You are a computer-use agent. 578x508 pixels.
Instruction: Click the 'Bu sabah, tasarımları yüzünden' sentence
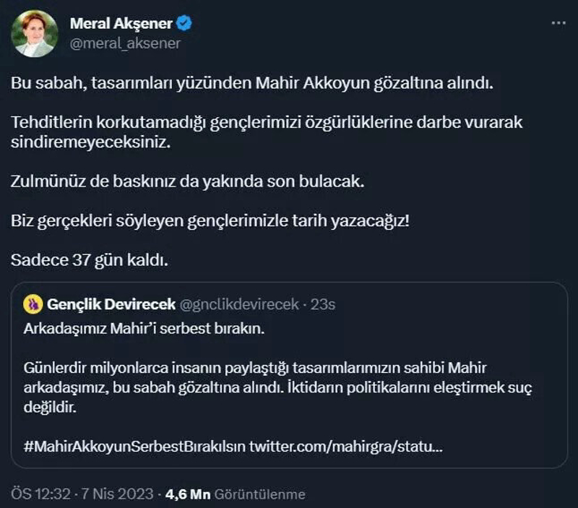point(251,83)
